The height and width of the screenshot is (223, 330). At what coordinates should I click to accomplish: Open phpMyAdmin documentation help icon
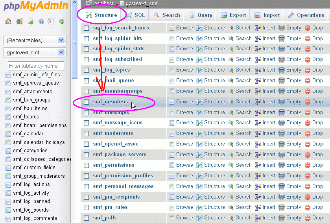coord(41,22)
